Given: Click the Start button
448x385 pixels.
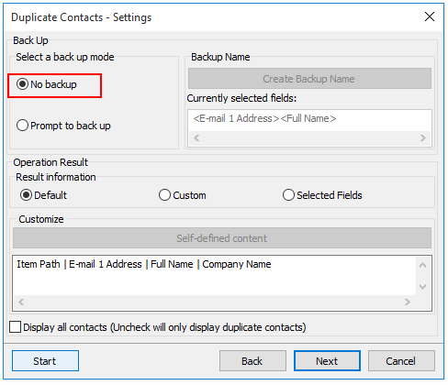Looking at the screenshot, I should click(x=45, y=361).
